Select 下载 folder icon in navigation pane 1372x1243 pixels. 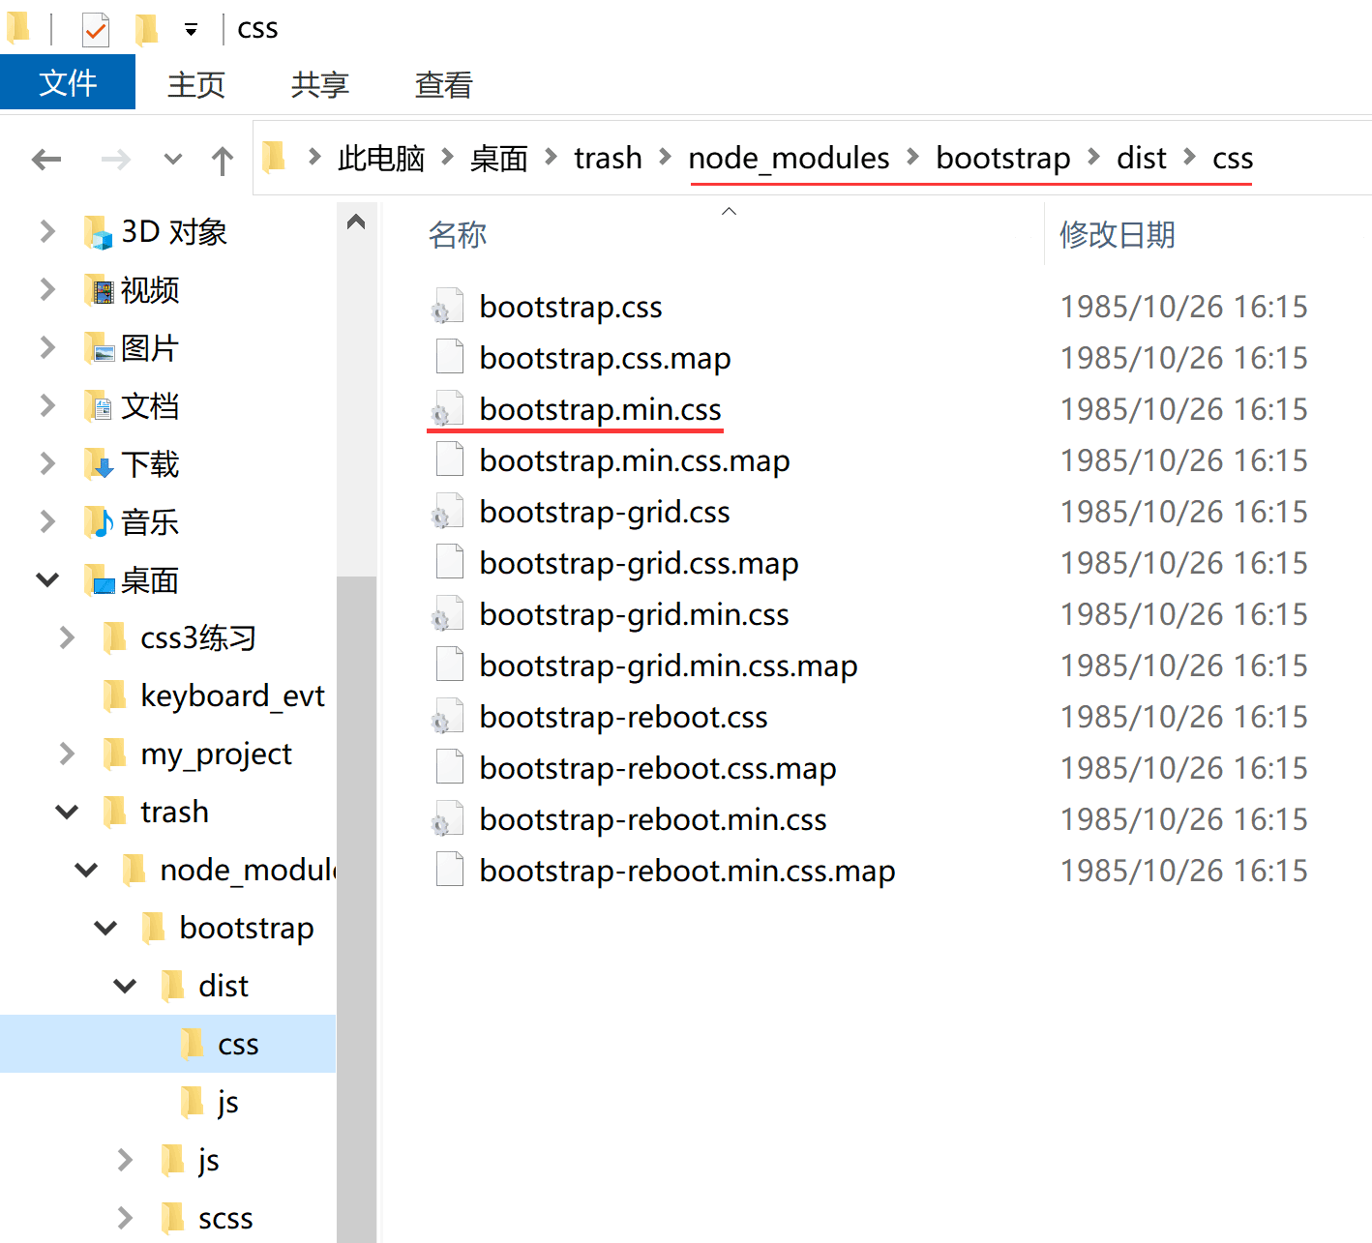[x=99, y=464]
